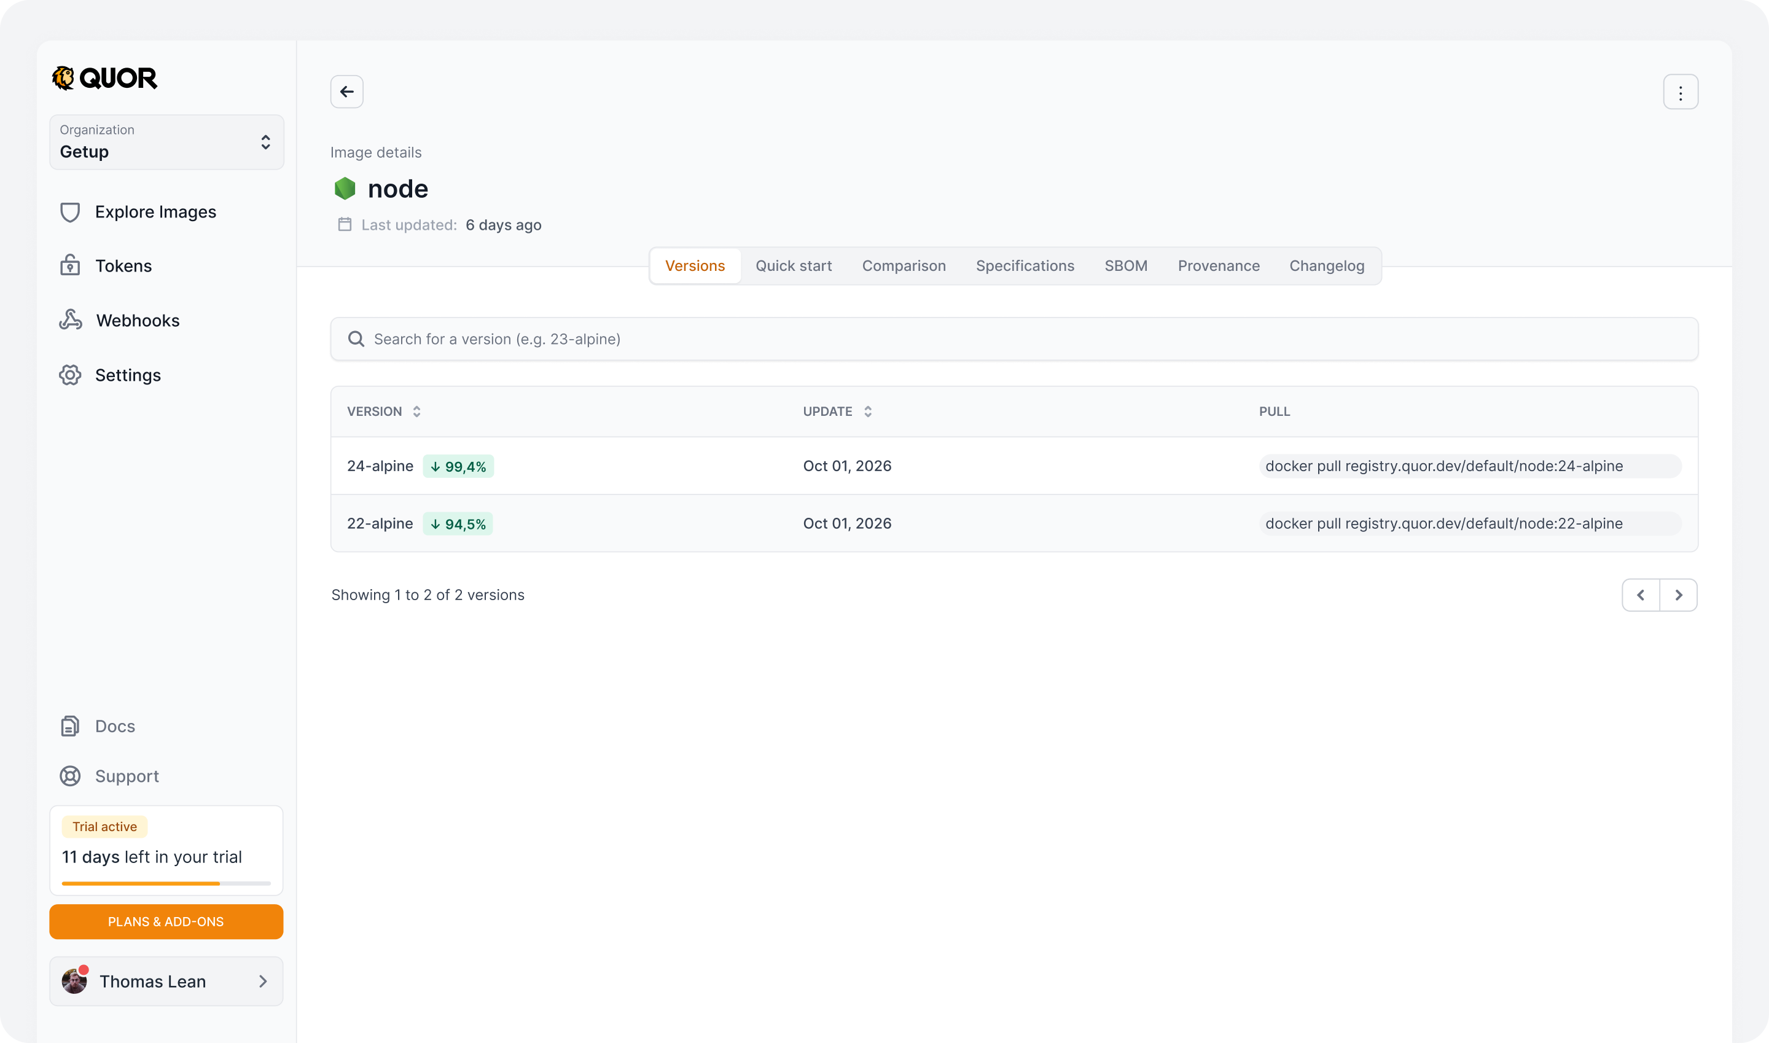Click the 99,4% reduction badge
Screen dimensions: 1769x1043
click(458, 467)
